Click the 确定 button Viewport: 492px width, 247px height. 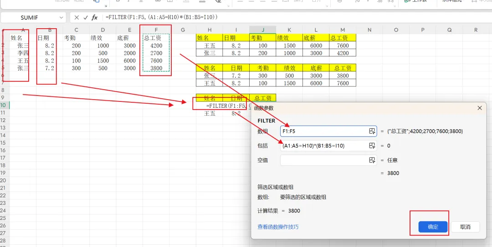coord(433,227)
